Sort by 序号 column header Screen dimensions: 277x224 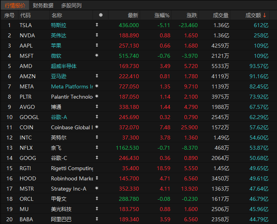(x=9, y=15)
